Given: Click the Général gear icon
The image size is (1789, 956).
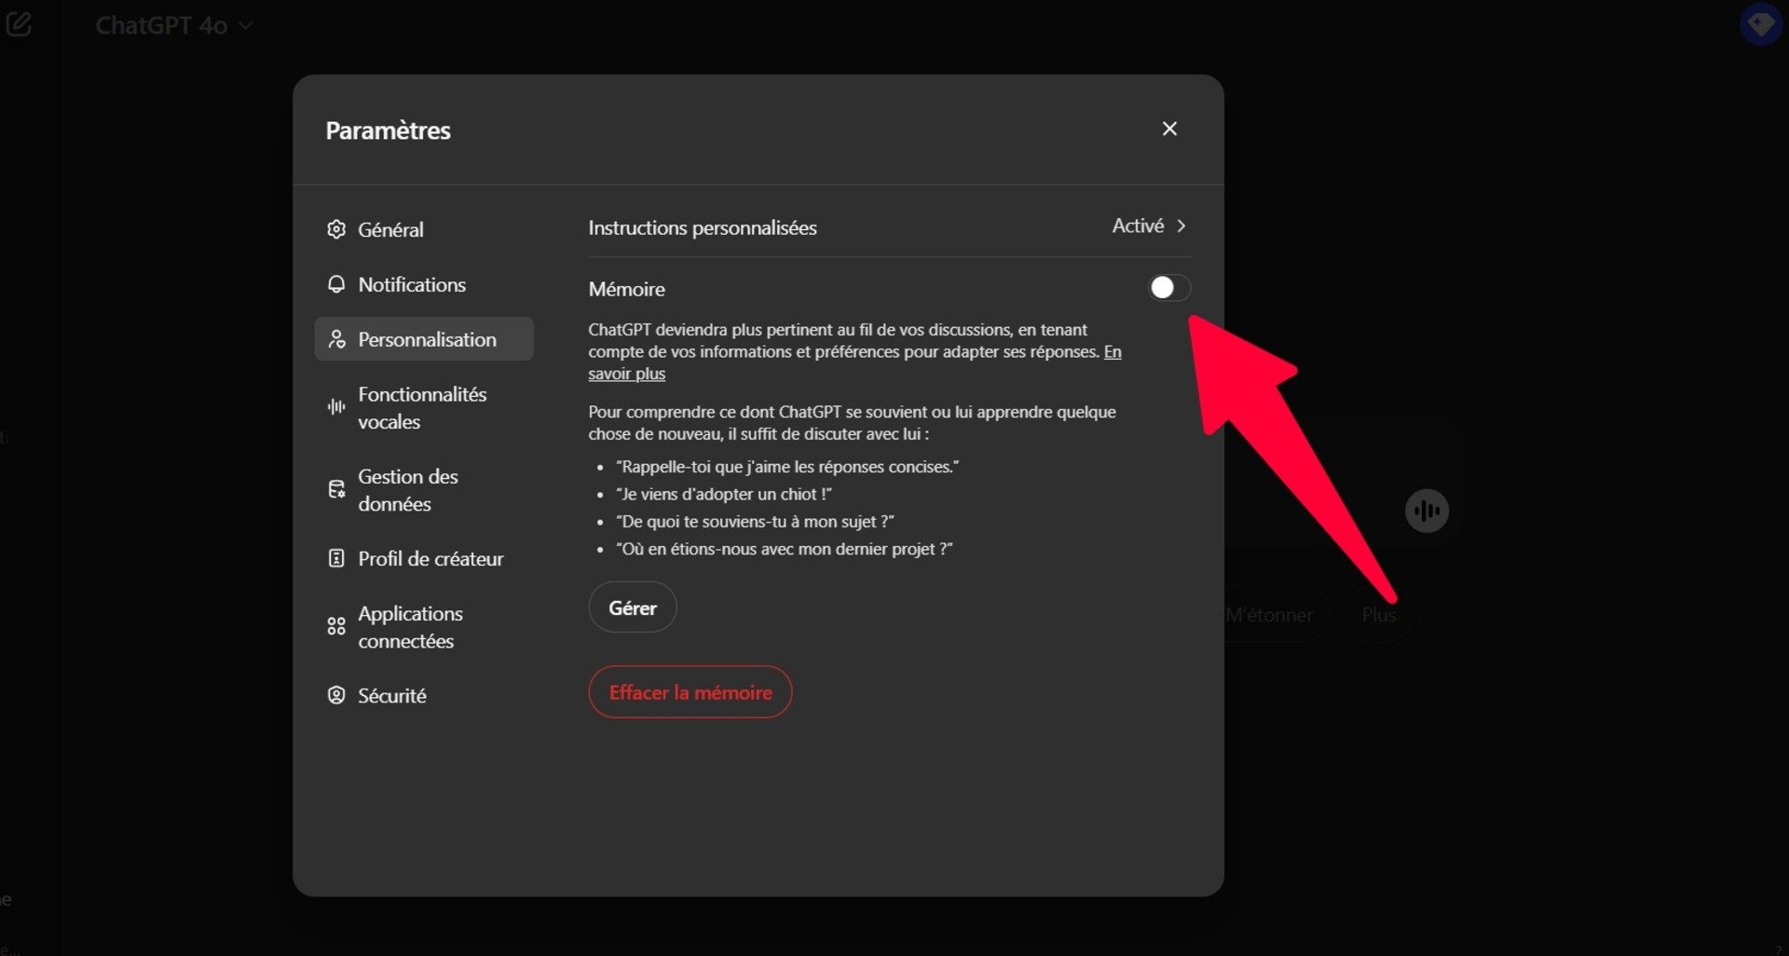Looking at the screenshot, I should click(x=336, y=229).
